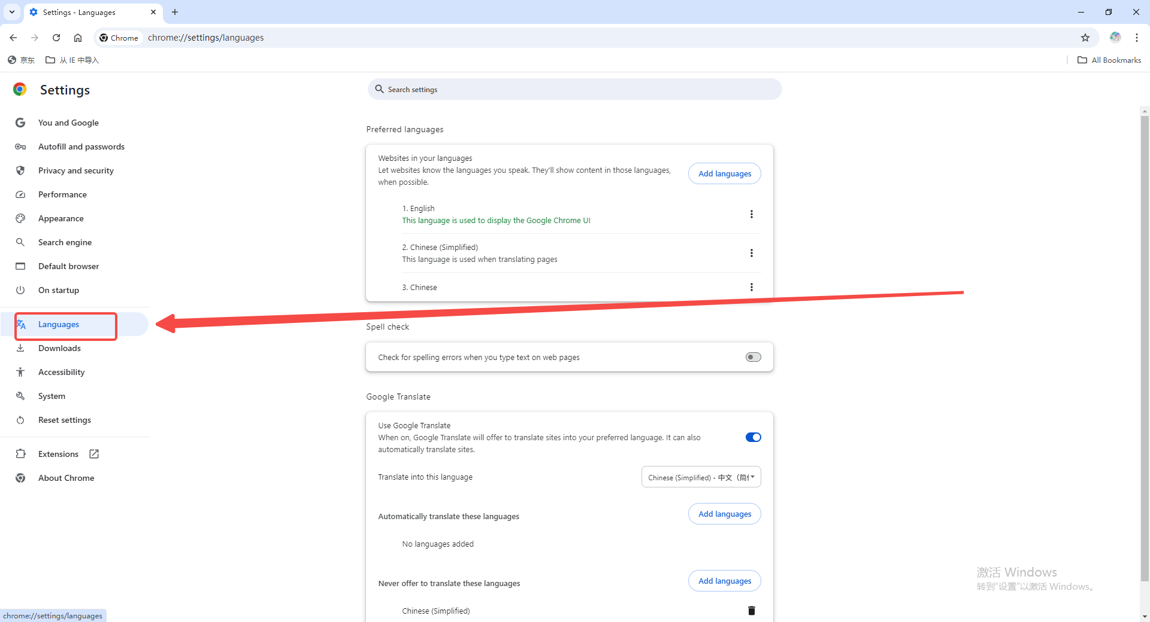Click the On startup power icon
This screenshot has width=1150, height=622.
coord(20,290)
